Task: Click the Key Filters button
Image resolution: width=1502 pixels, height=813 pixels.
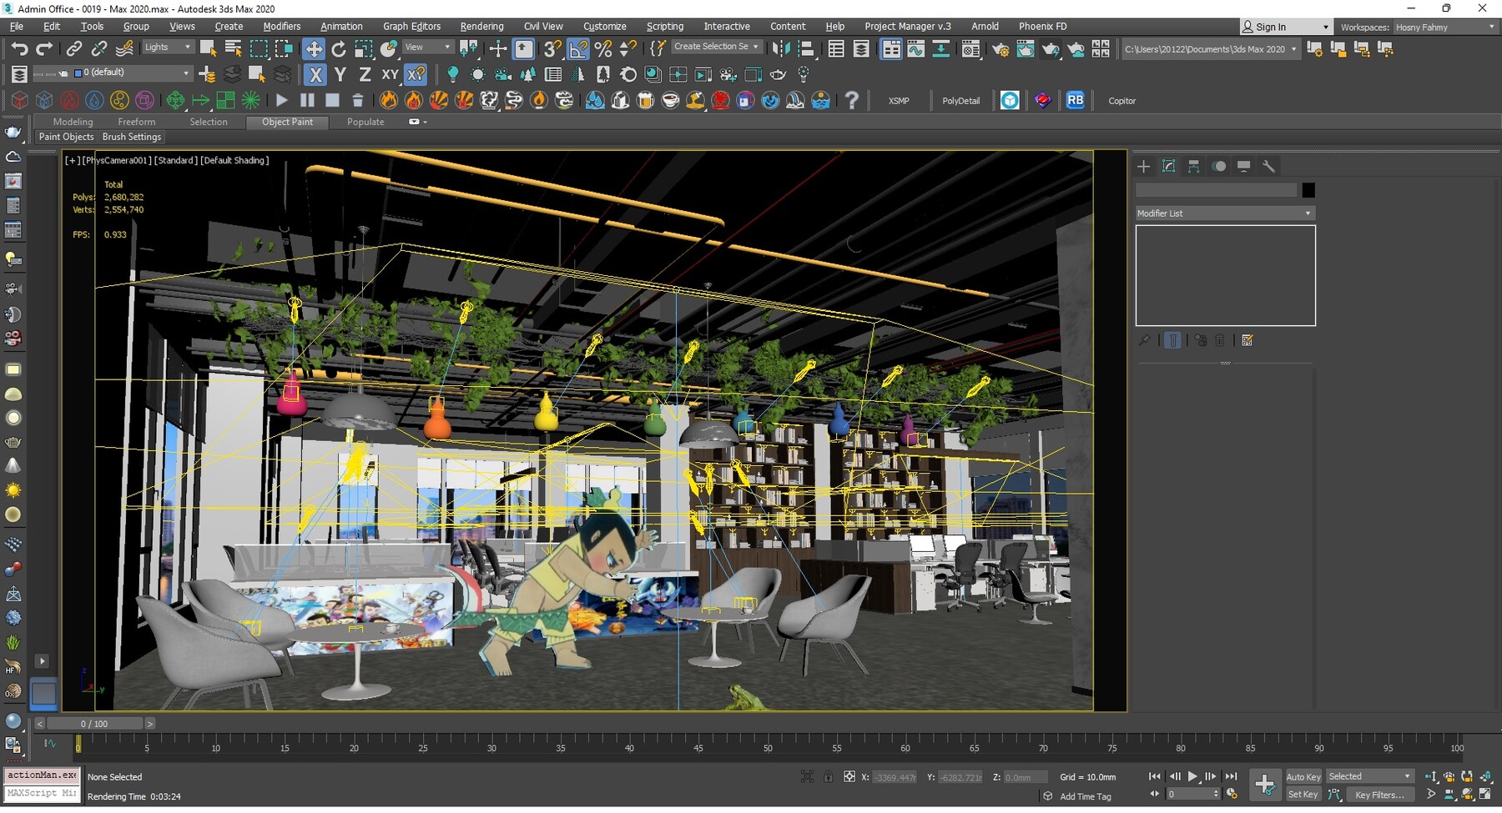Action: click(x=1381, y=795)
